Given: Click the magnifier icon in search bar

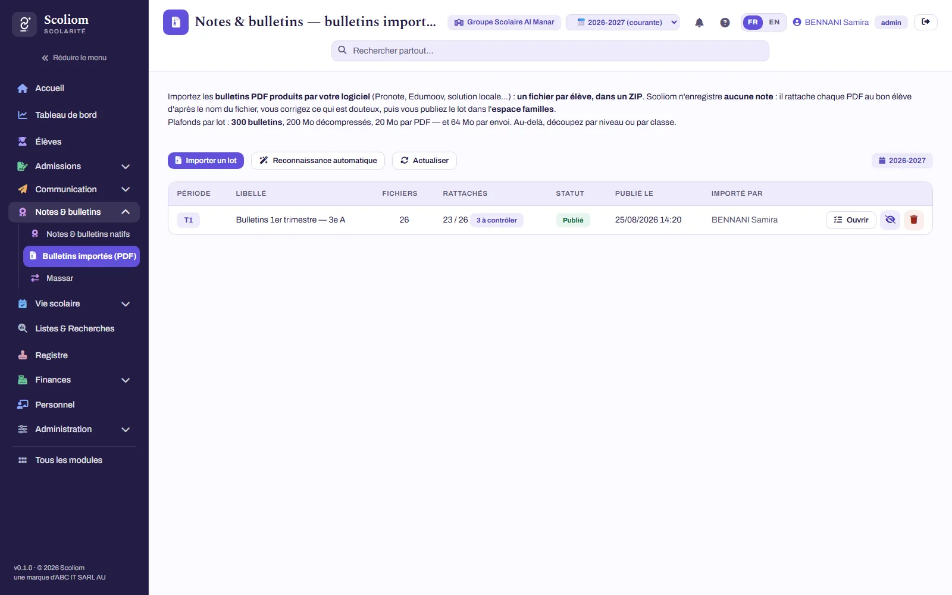Looking at the screenshot, I should [343, 51].
